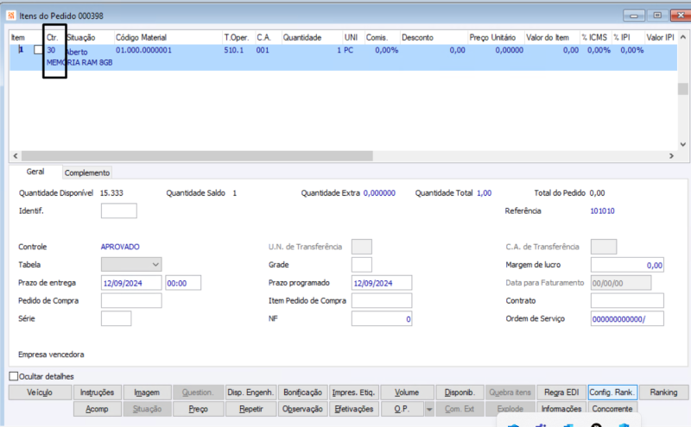This screenshot has height=427, width=691.
Task: Open Regra EDI button
Action: (x=561, y=392)
